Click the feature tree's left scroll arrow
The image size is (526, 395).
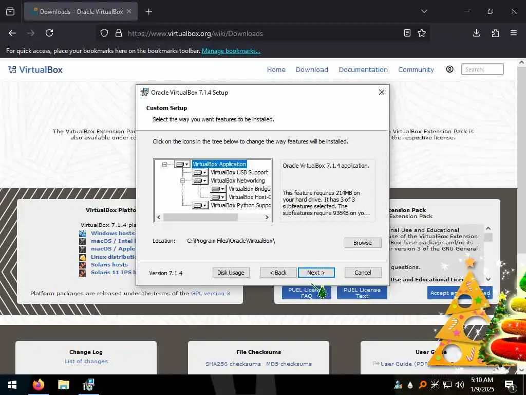click(x=159, y=218)
